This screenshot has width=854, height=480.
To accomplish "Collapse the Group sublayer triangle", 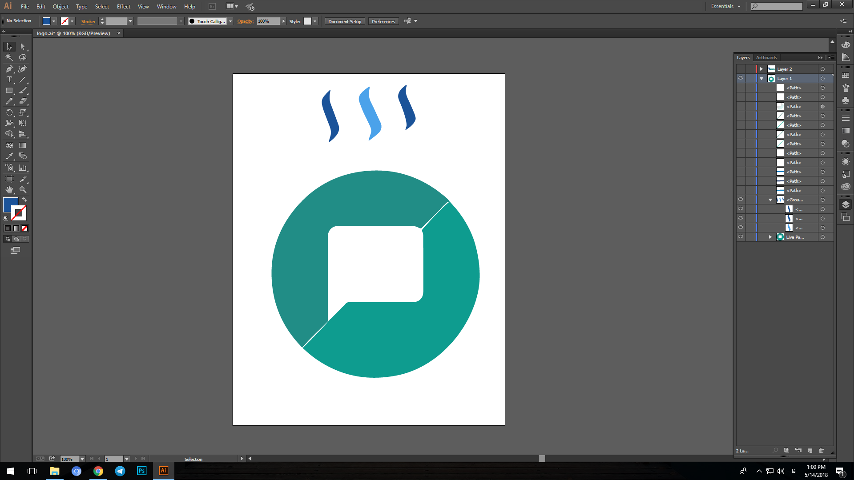I will (x=770, y=200).
